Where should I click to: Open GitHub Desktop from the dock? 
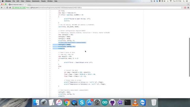[113, 102]
